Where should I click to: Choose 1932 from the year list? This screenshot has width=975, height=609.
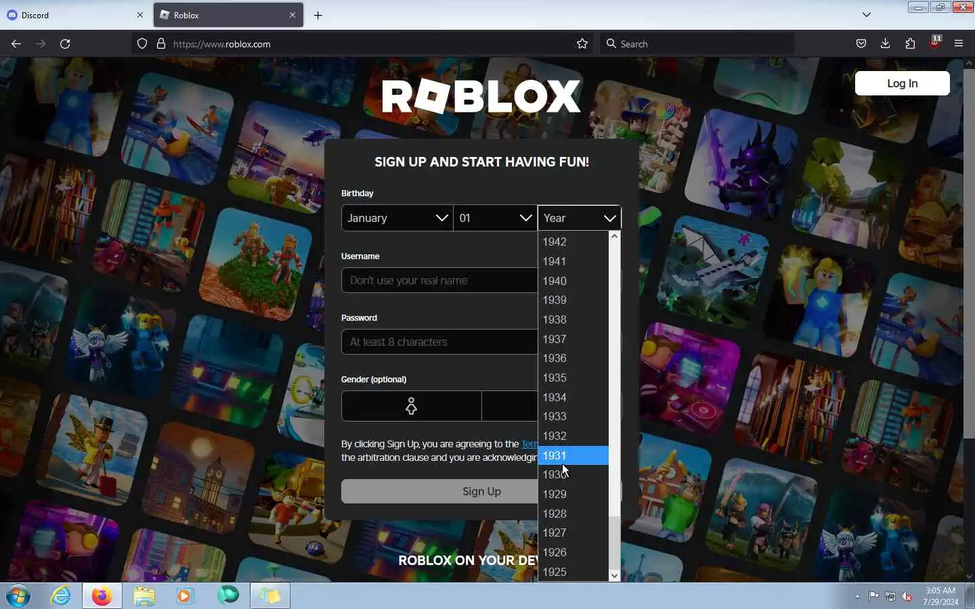click(573, 436)
